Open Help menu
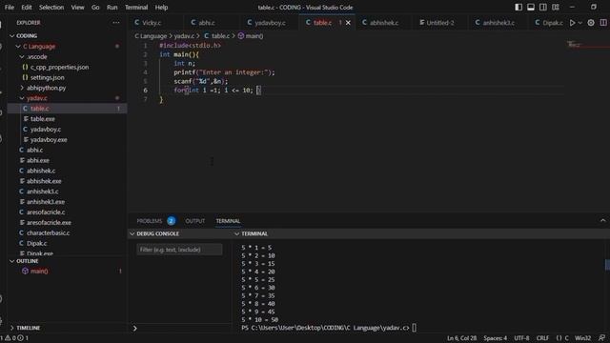Image resolution: width=610 pixels, height=343 pixels. coord(161,7)
